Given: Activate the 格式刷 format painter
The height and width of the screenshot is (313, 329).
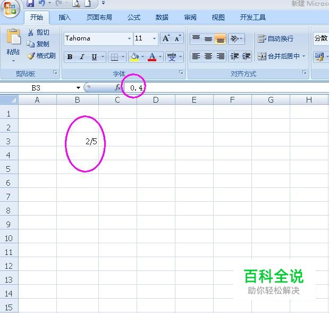Looking at the screenshot, I should (41, 56).
